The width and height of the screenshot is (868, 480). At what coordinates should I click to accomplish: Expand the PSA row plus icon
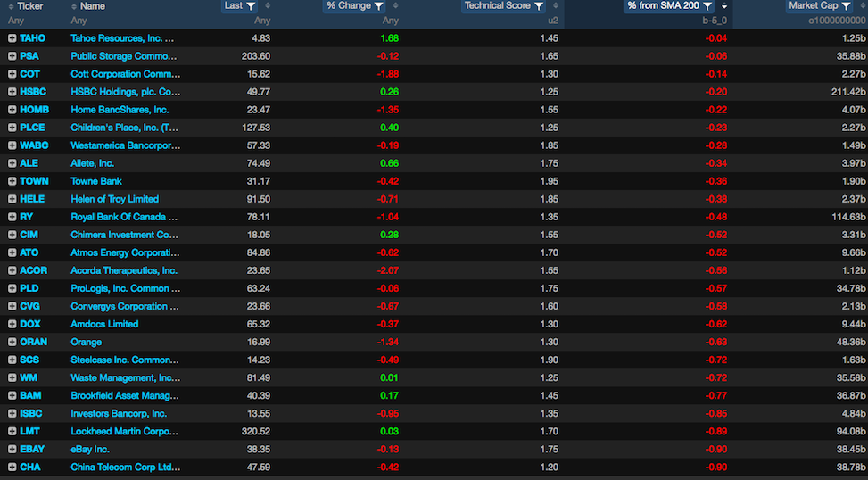[12, 56]
